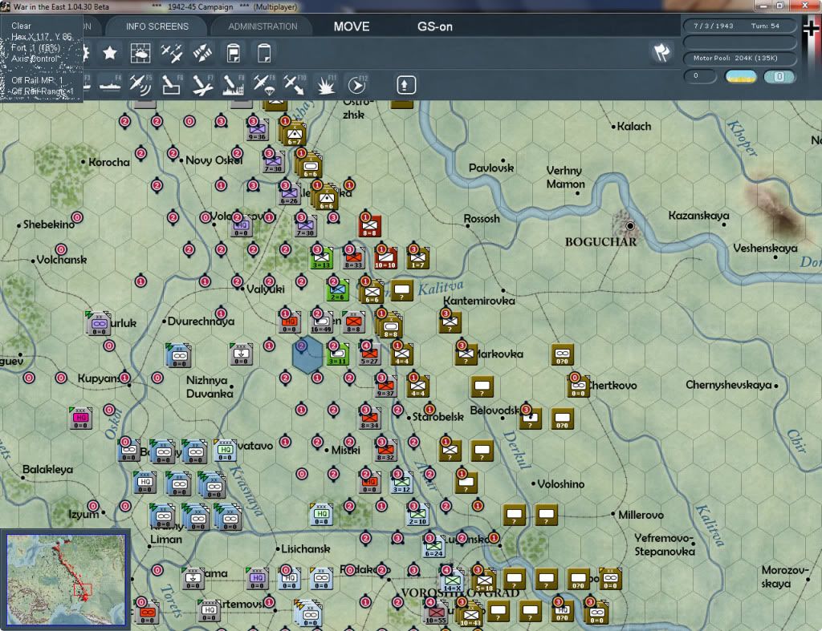Select the F8 bomb city mode
Image resolution: width=822 pixels, height=631 pixels.
234,85
